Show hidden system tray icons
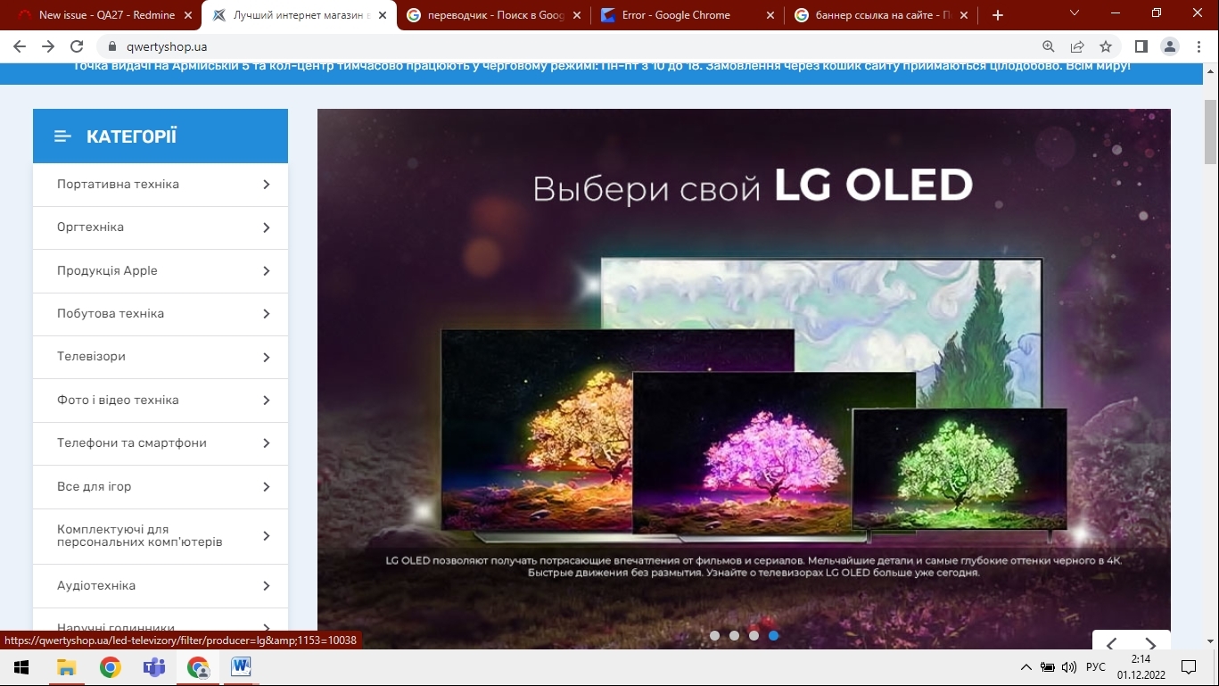Viewport: 1219px width, 686px height. [1026, 667]
